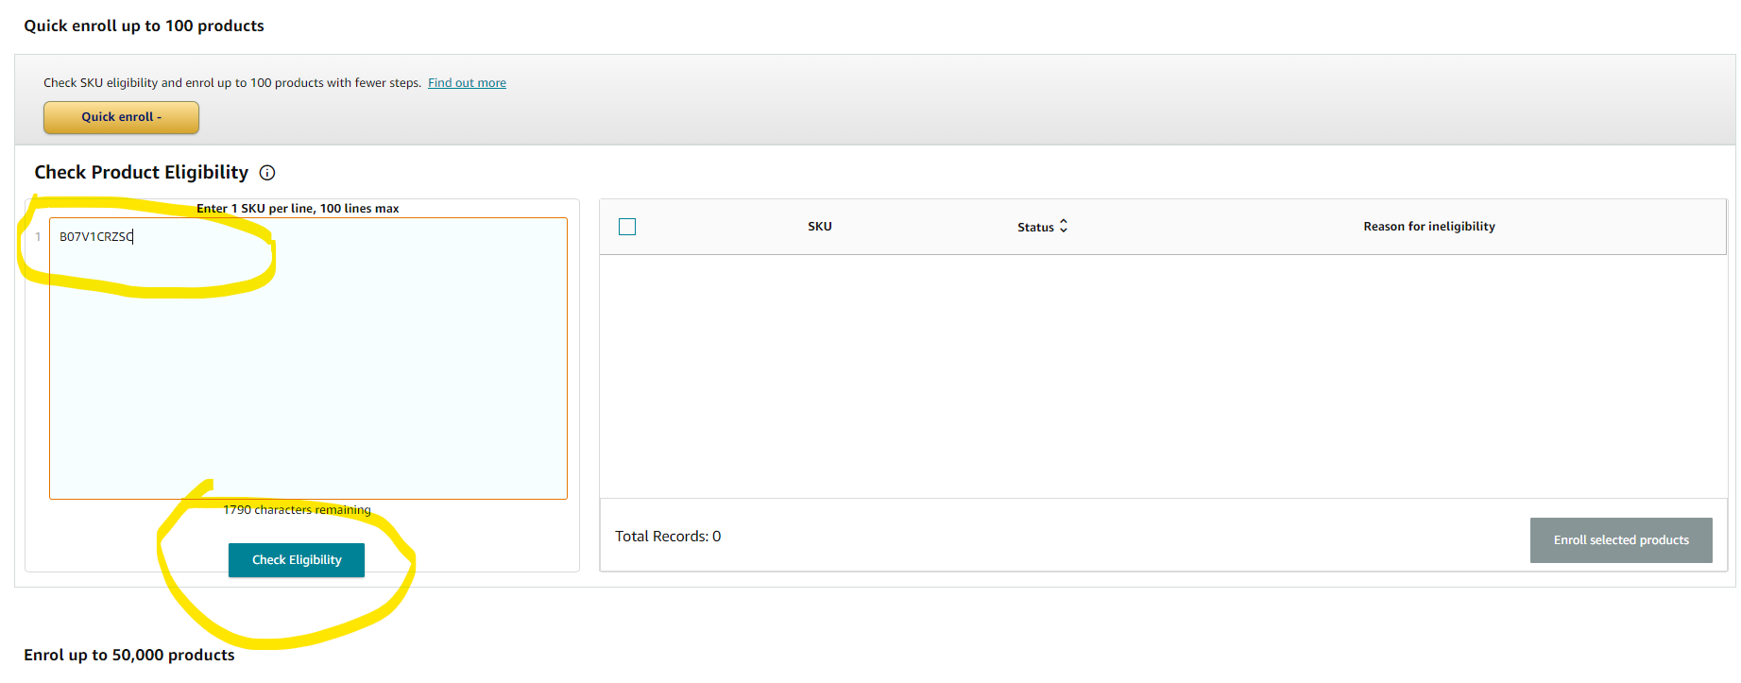Click the Reason for ineligibility column header

coord(1428,227)
